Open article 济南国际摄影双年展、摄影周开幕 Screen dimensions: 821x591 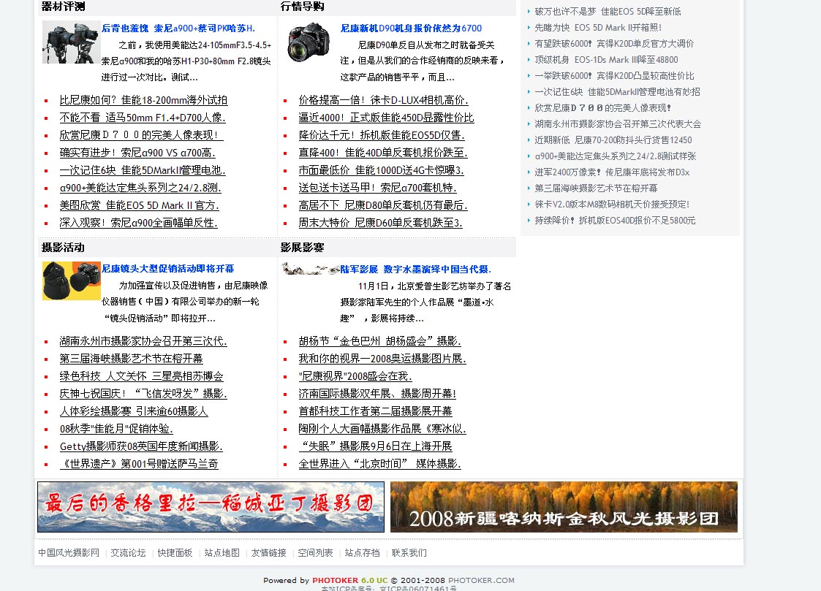(x=377, y=393)
